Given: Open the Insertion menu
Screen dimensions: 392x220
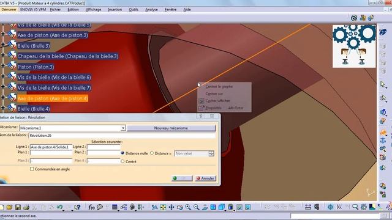Looking at the screenshot, I should point(115,10).
